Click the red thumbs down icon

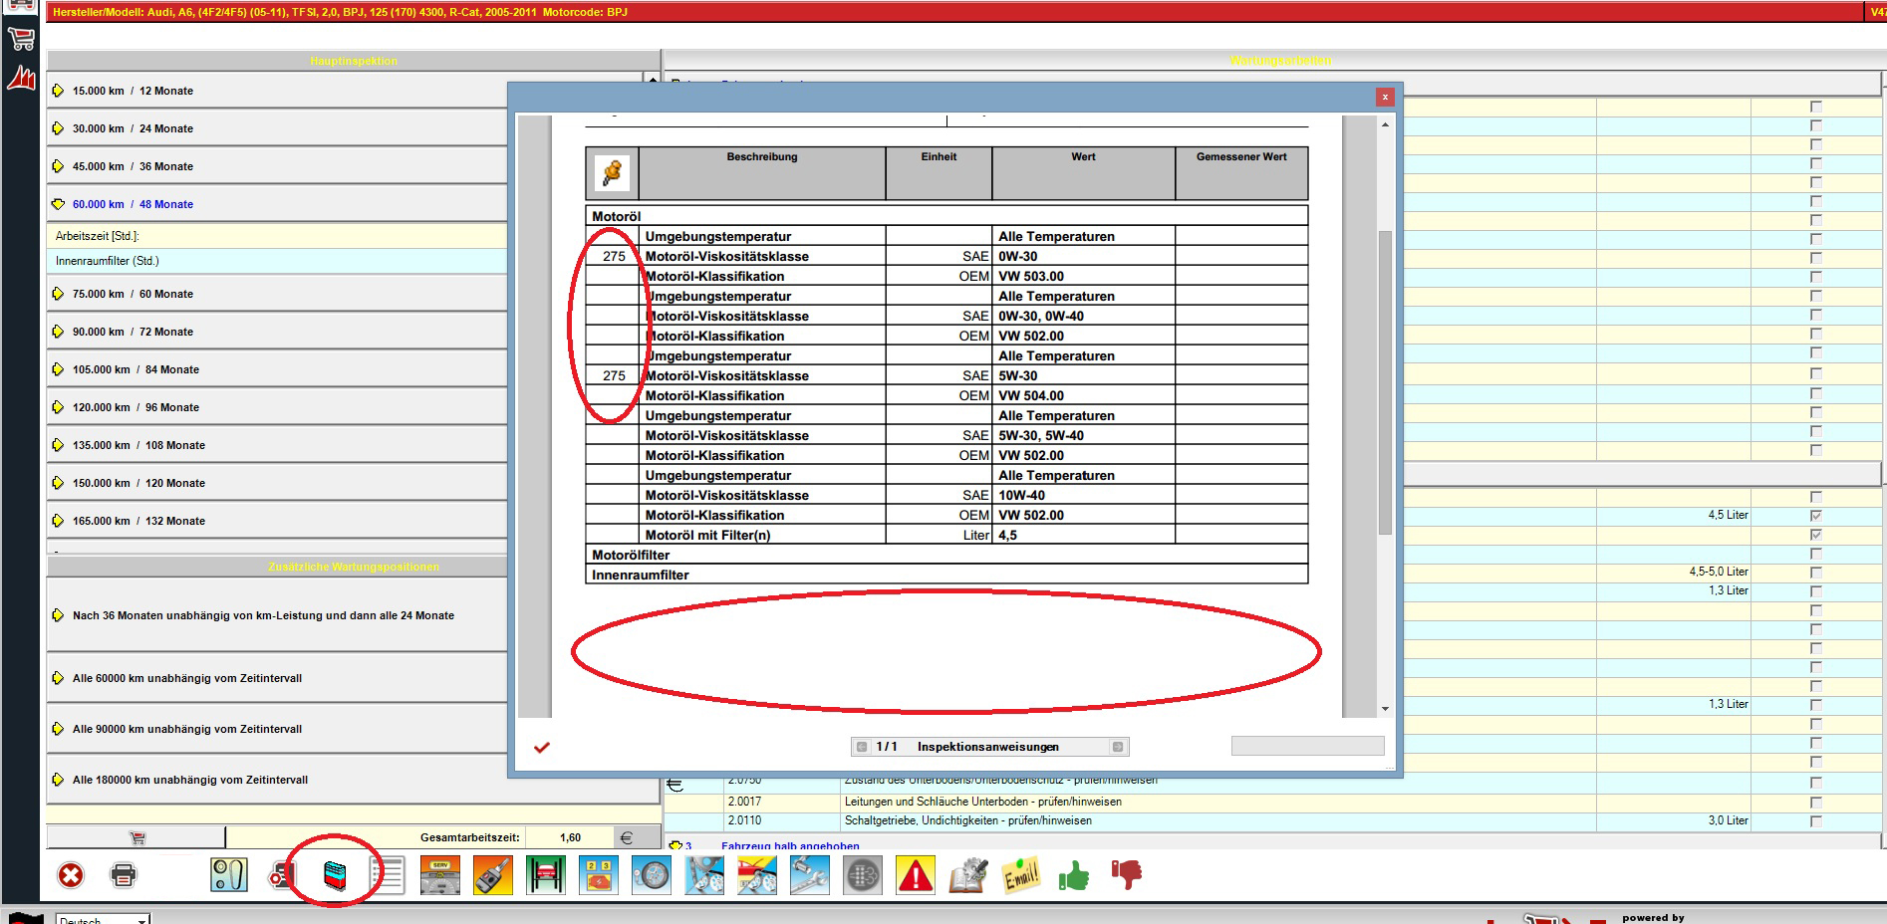[1127, 875]
